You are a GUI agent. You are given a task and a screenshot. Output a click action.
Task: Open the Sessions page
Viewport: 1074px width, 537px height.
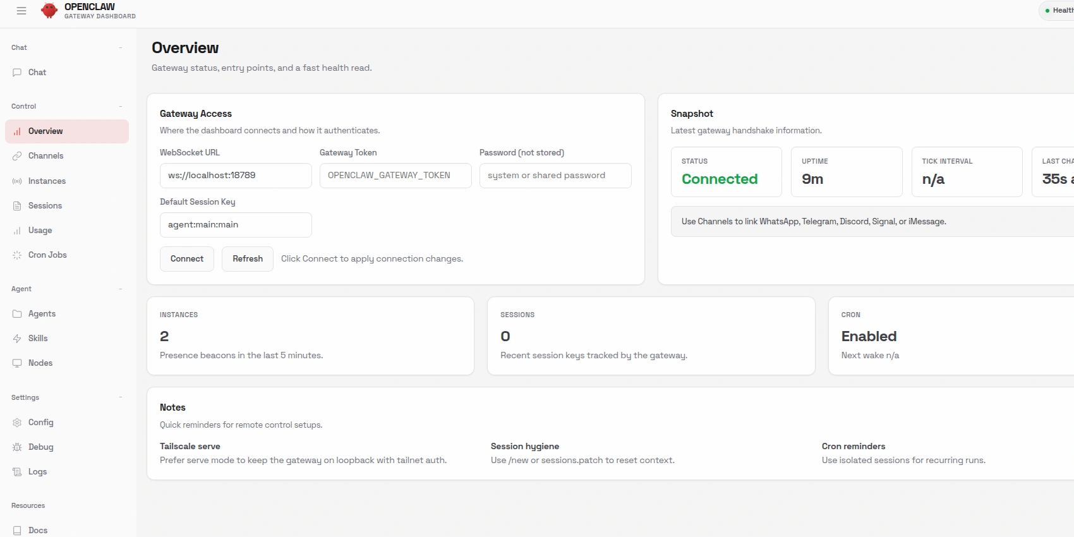45,206
